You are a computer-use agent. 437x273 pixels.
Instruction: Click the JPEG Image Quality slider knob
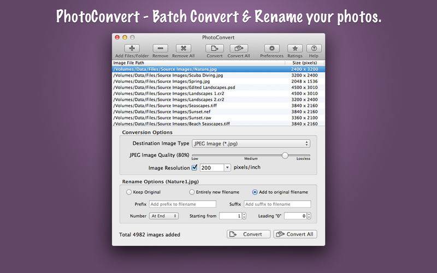[285, 156]
